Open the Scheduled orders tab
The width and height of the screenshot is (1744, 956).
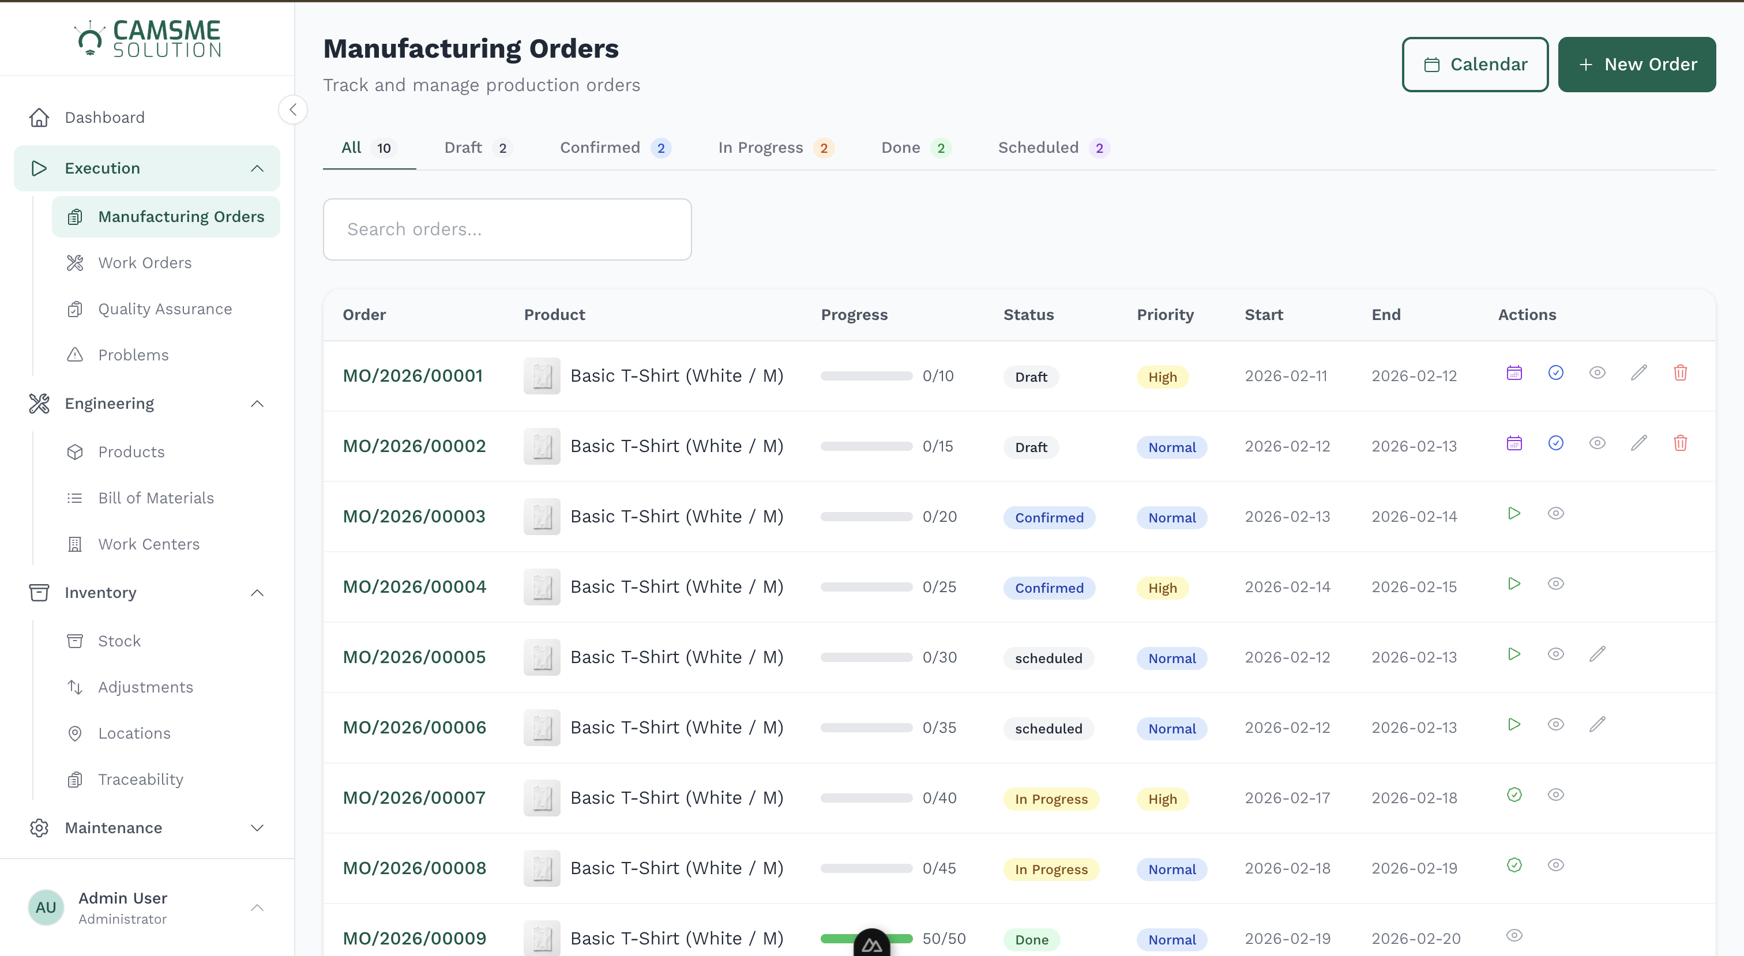click(1039, 148)
